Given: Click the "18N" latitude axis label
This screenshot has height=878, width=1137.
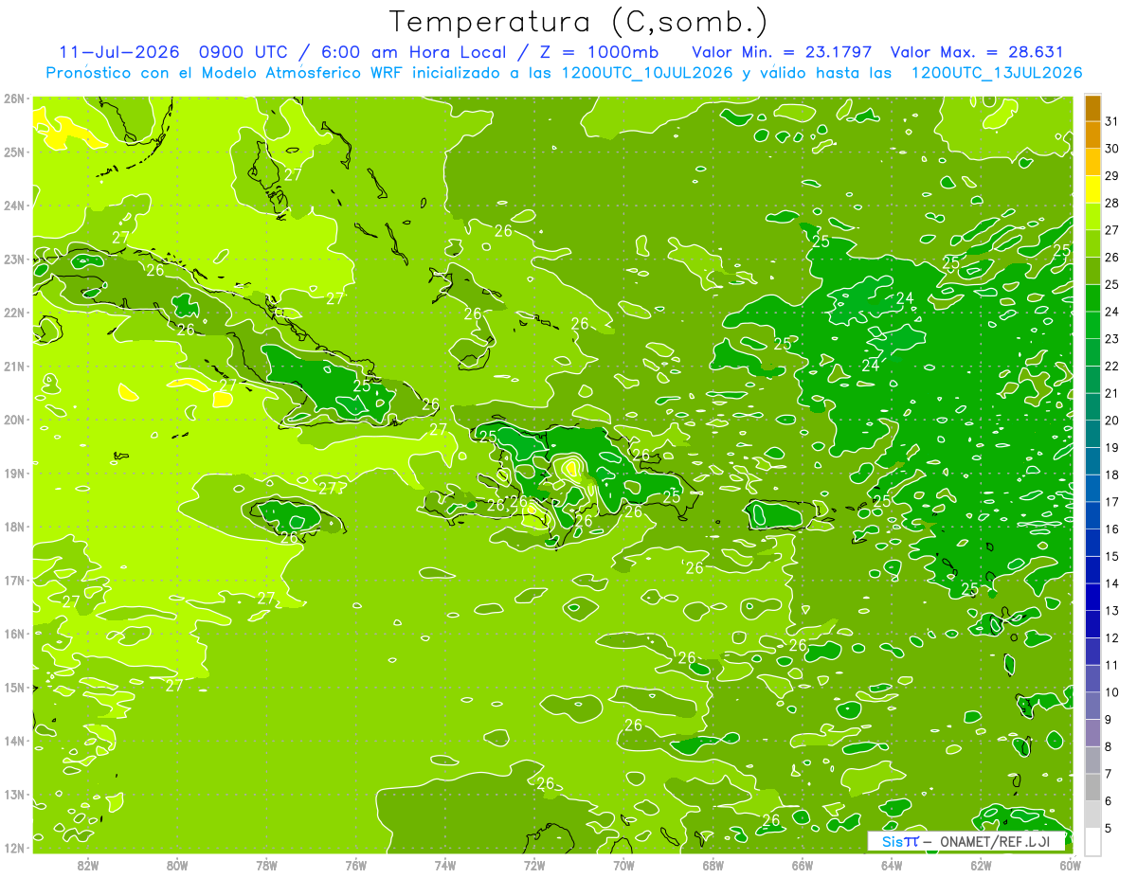Looking at the screenshot, I should [x=14, y=527].
